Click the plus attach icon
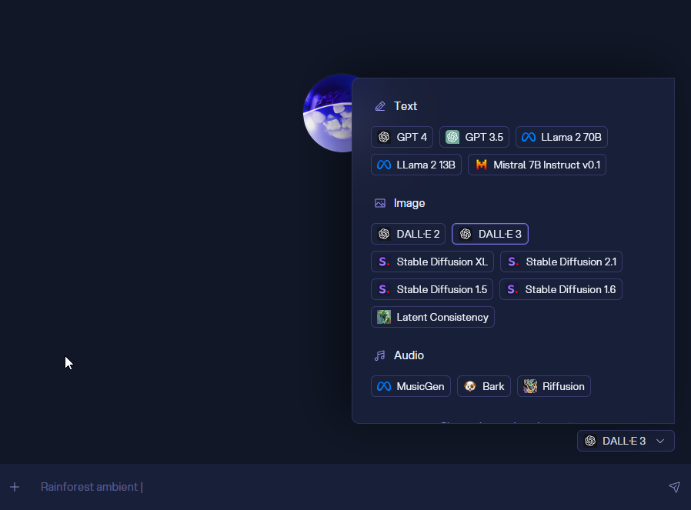 coord(15,487)
